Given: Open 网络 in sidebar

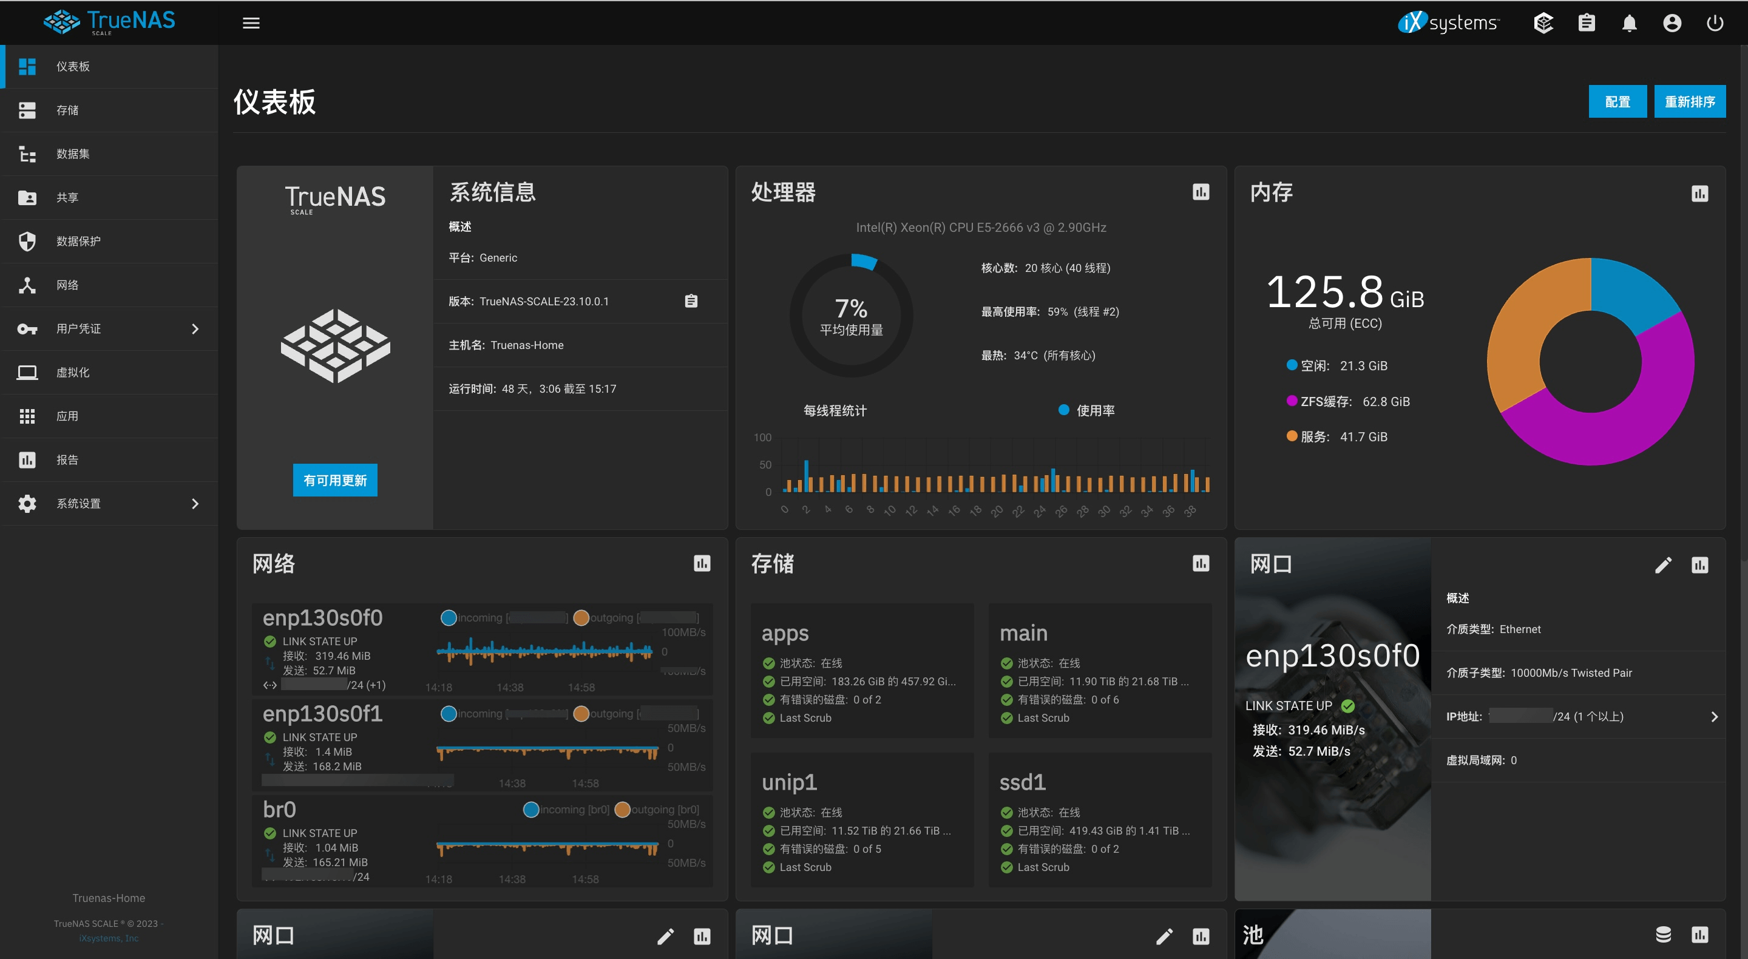Looking at the screenshot, I should tap(109, 285).
